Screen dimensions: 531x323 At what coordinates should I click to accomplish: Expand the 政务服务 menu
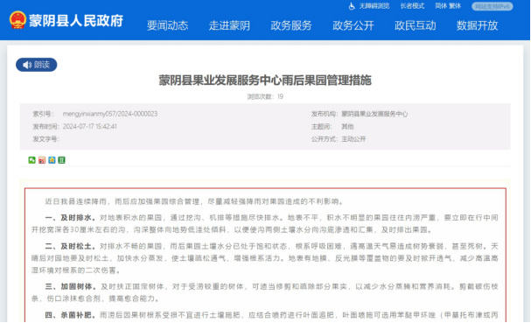pyautogui.click(x=291, y=25)
